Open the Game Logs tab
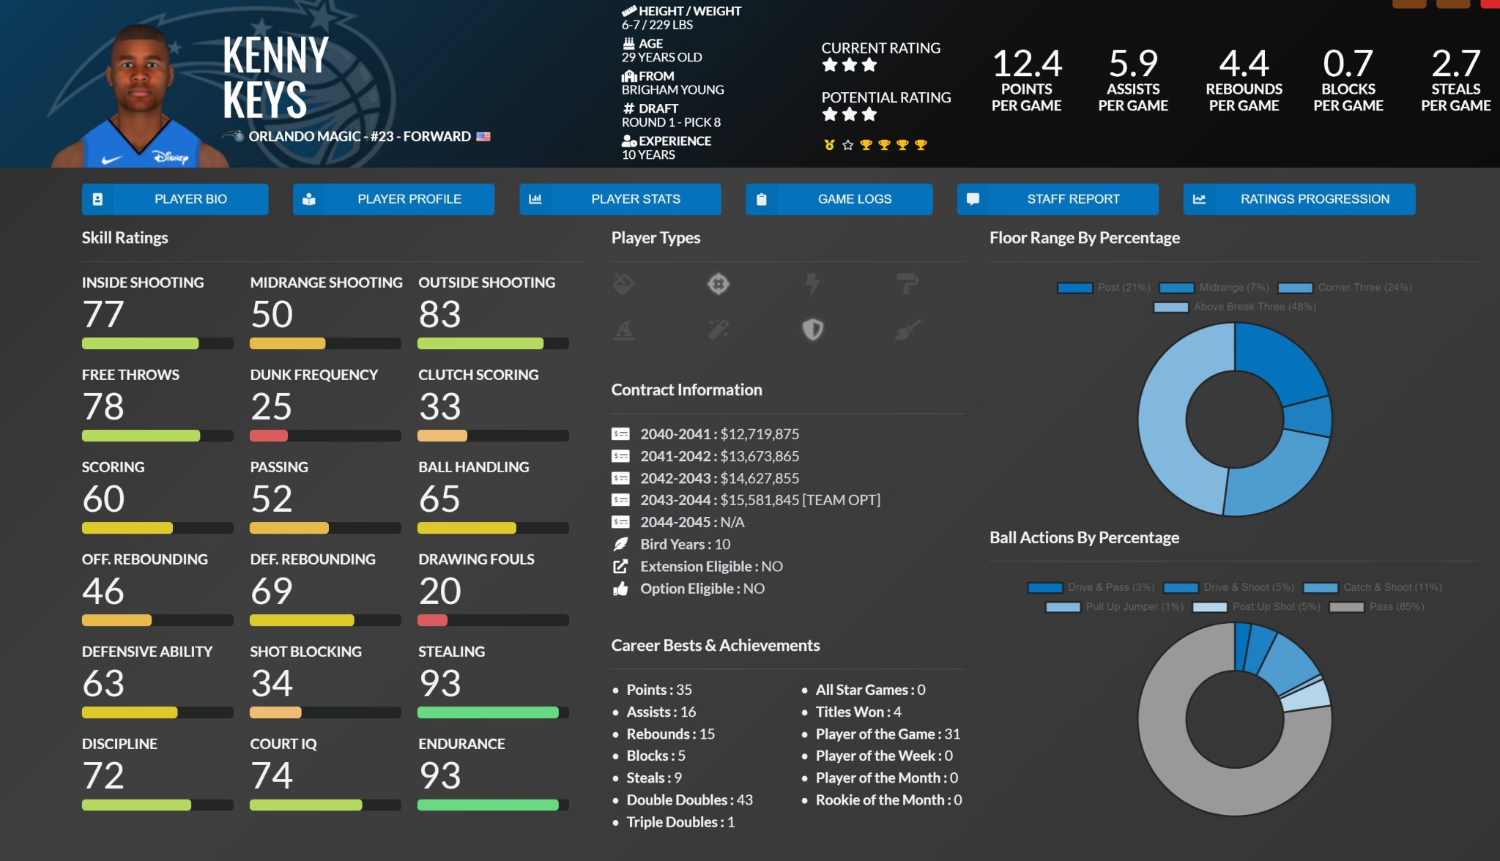1500x861 pixels. (839, 199)
